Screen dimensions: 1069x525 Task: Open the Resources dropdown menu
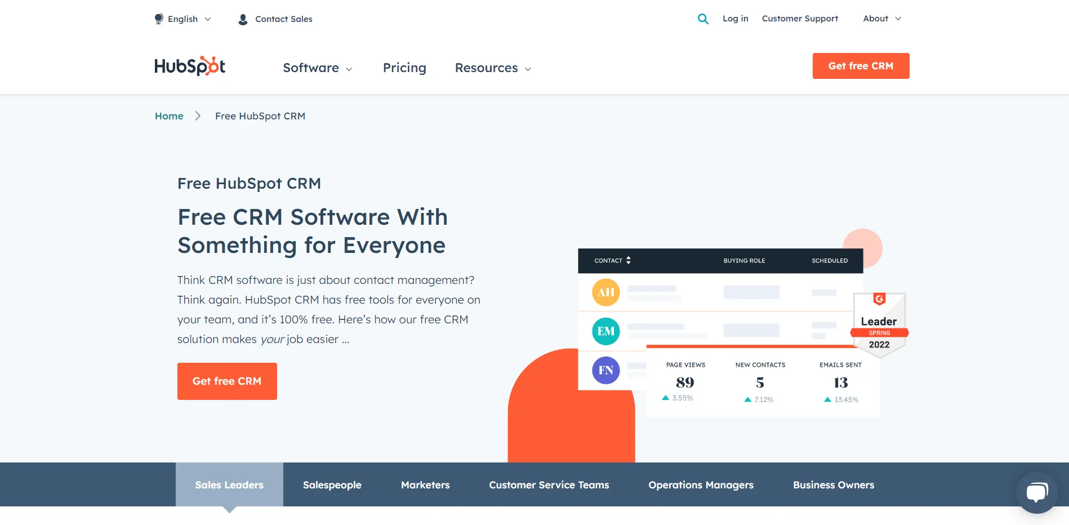click(x=493, y=68)
